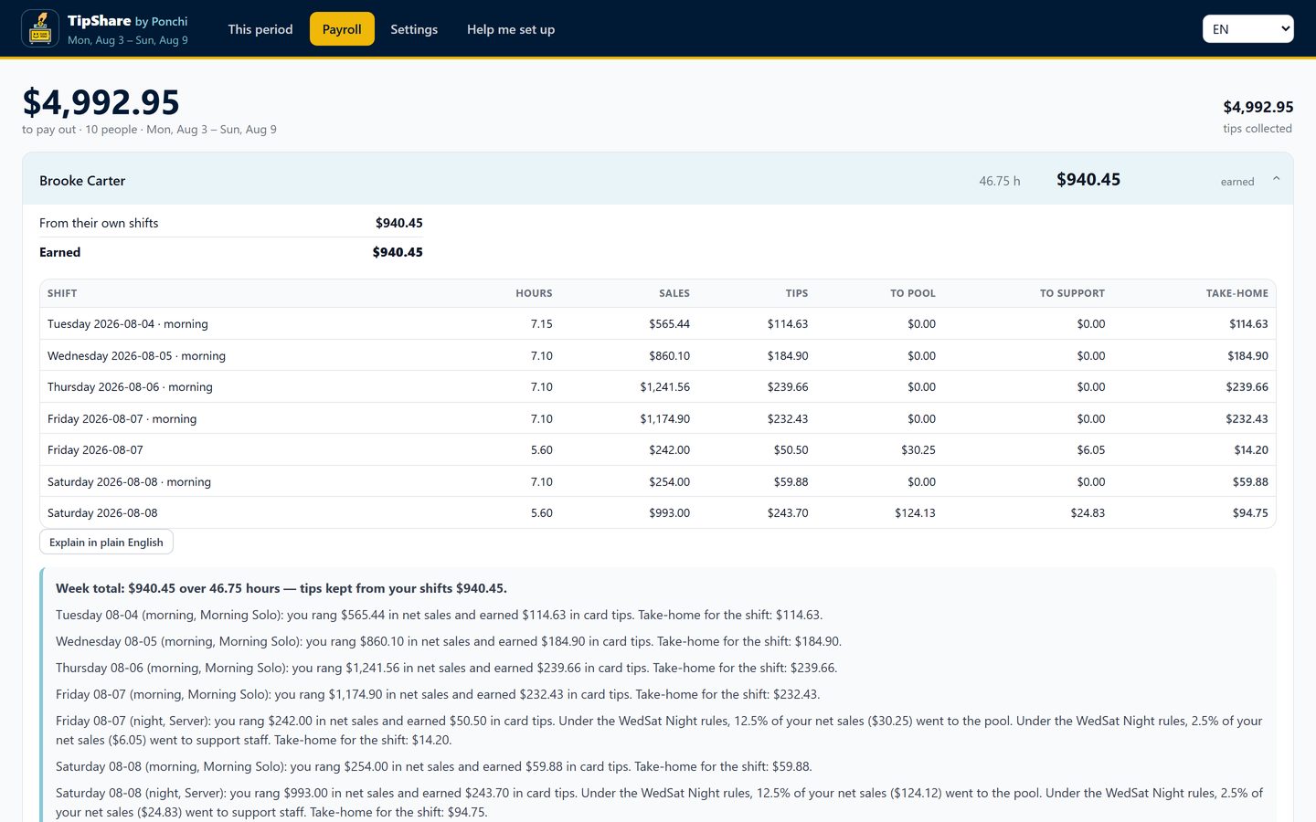Click the Week total explanation heading
Viewport: 1316px width, 822px height.
tap(281, 589)
